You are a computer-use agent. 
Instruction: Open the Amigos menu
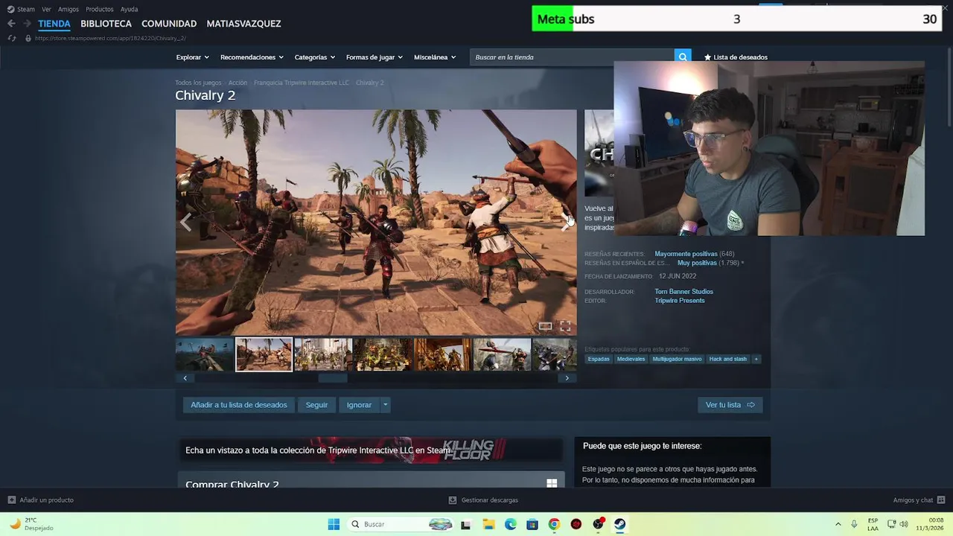[x=68, y=9]
